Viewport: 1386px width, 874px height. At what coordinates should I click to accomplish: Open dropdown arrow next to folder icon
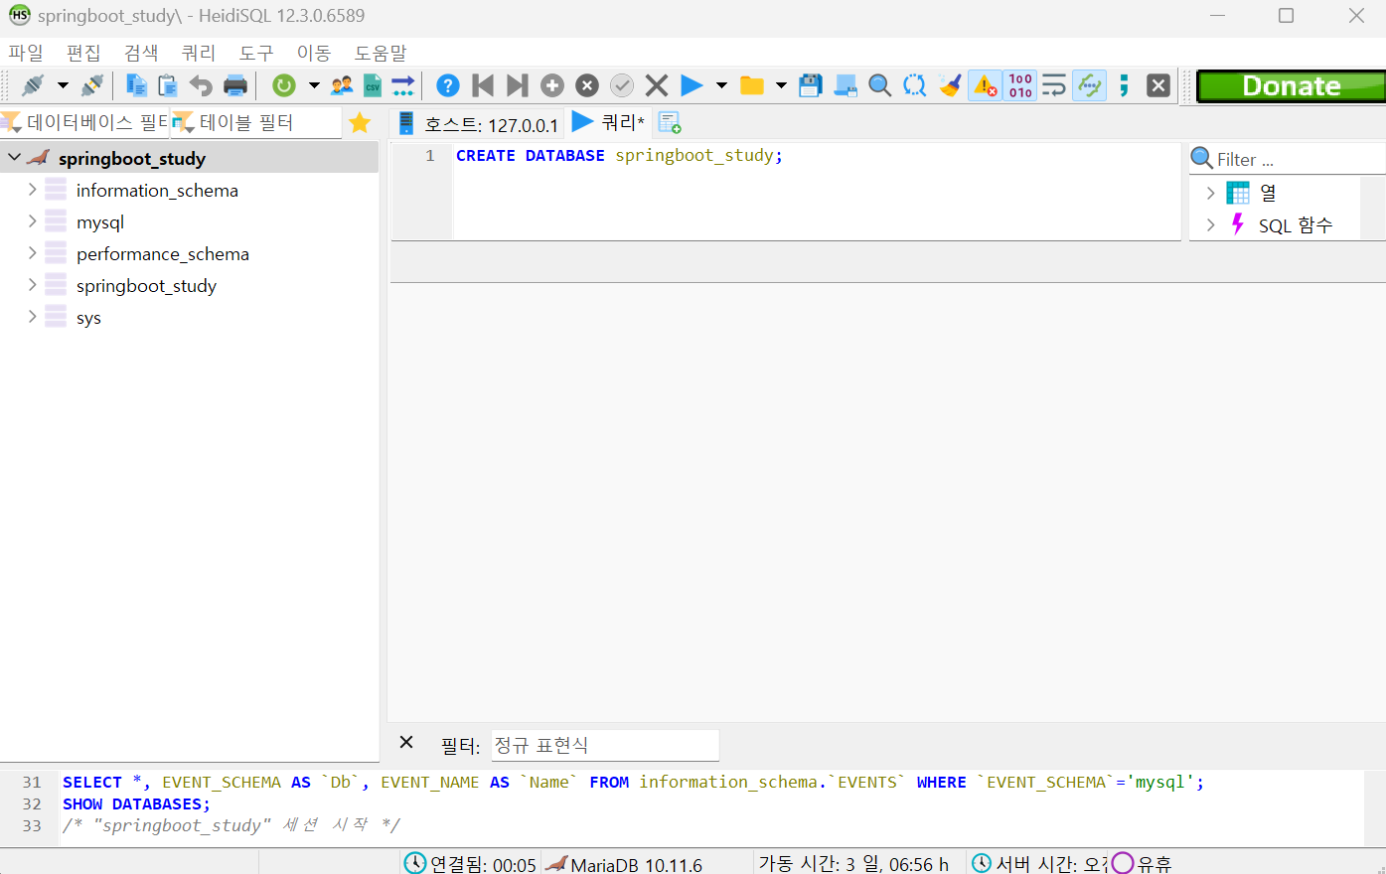coord(781,85)
